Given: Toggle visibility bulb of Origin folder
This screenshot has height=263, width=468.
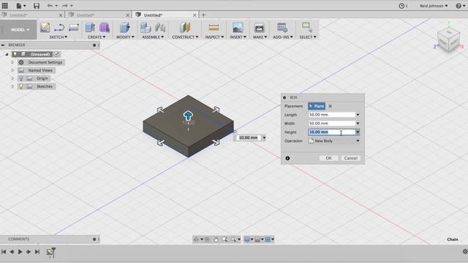Looking at the screenshot, I should point(21,78).
